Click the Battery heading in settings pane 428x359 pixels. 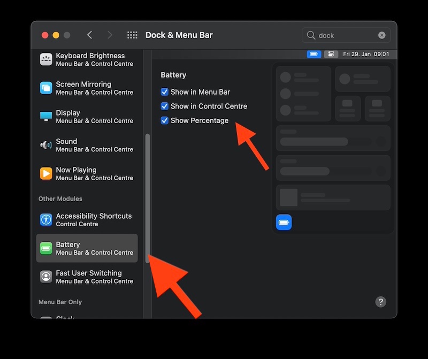(173, 75)
